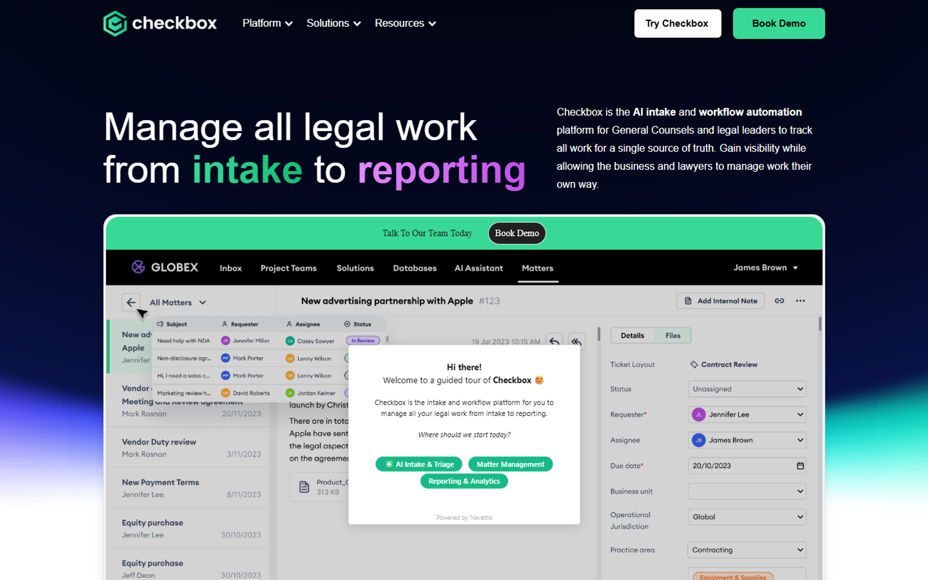This screenshot has width=928, height=580.
Task: Click the Checkbox logo
Action: tap(160, 23)
